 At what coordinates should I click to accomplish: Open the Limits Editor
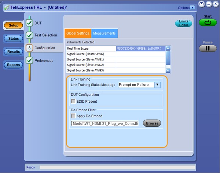(183, 23)
